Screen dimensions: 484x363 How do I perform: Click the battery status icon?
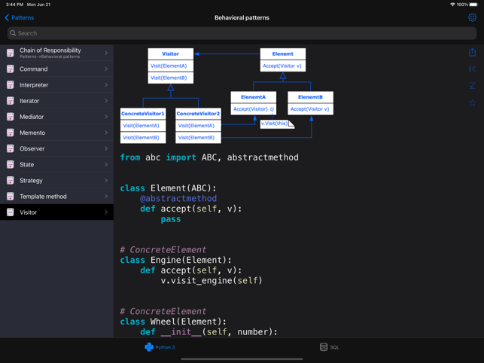(x=473, y=5)
